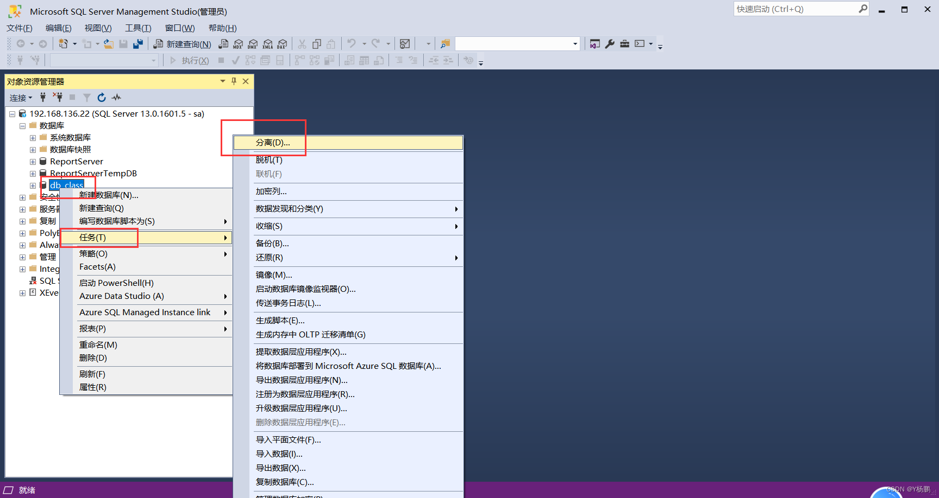
Task: Collapse the 数据库 folder node
Action: click(x=22, y=126)
